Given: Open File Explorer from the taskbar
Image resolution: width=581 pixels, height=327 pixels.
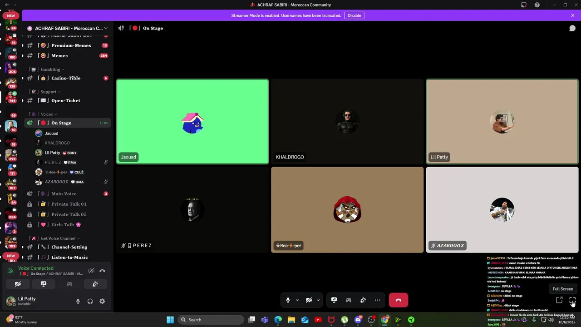Looking at the screenshot, I should pos(291,320).
